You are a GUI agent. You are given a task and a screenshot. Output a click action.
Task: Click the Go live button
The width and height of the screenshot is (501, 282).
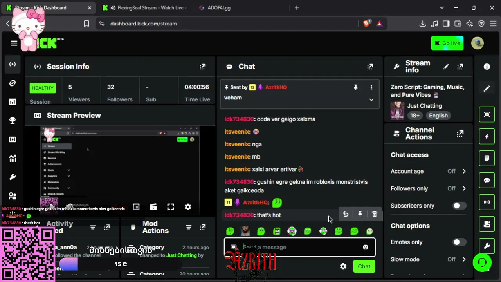pyautogui.click(x=447, y=43)
